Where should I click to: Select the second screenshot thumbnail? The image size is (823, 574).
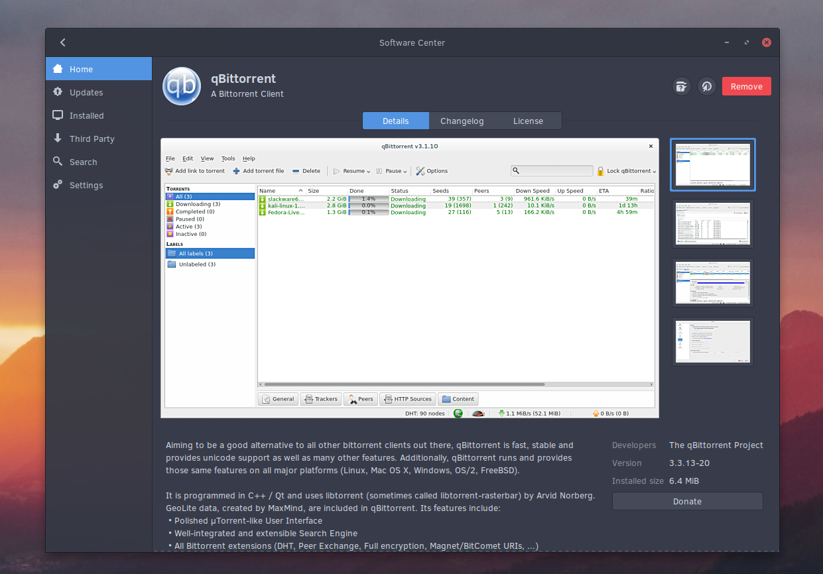coord(713,224)
